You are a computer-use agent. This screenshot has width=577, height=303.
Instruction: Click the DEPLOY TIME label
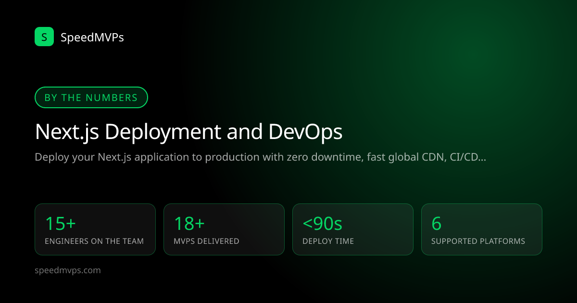pyautogui.click(x=328, y=241)
